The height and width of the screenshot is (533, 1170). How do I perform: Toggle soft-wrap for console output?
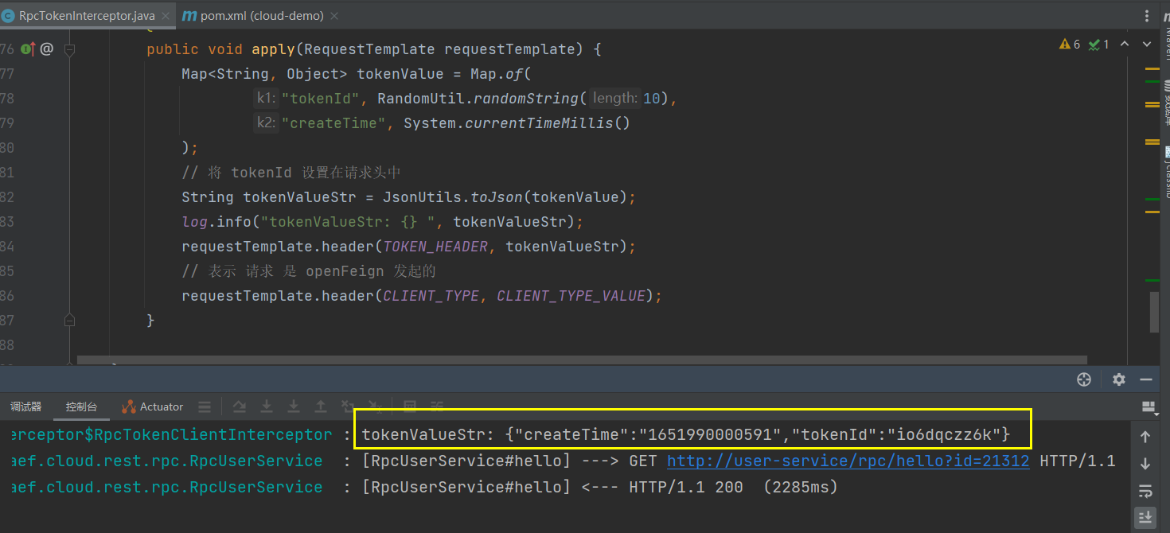pyautogui.click(x=1146, y=491)
